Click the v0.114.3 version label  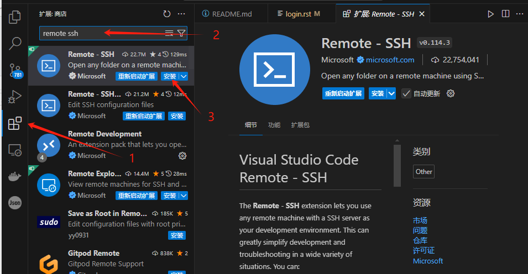[435, 43]
